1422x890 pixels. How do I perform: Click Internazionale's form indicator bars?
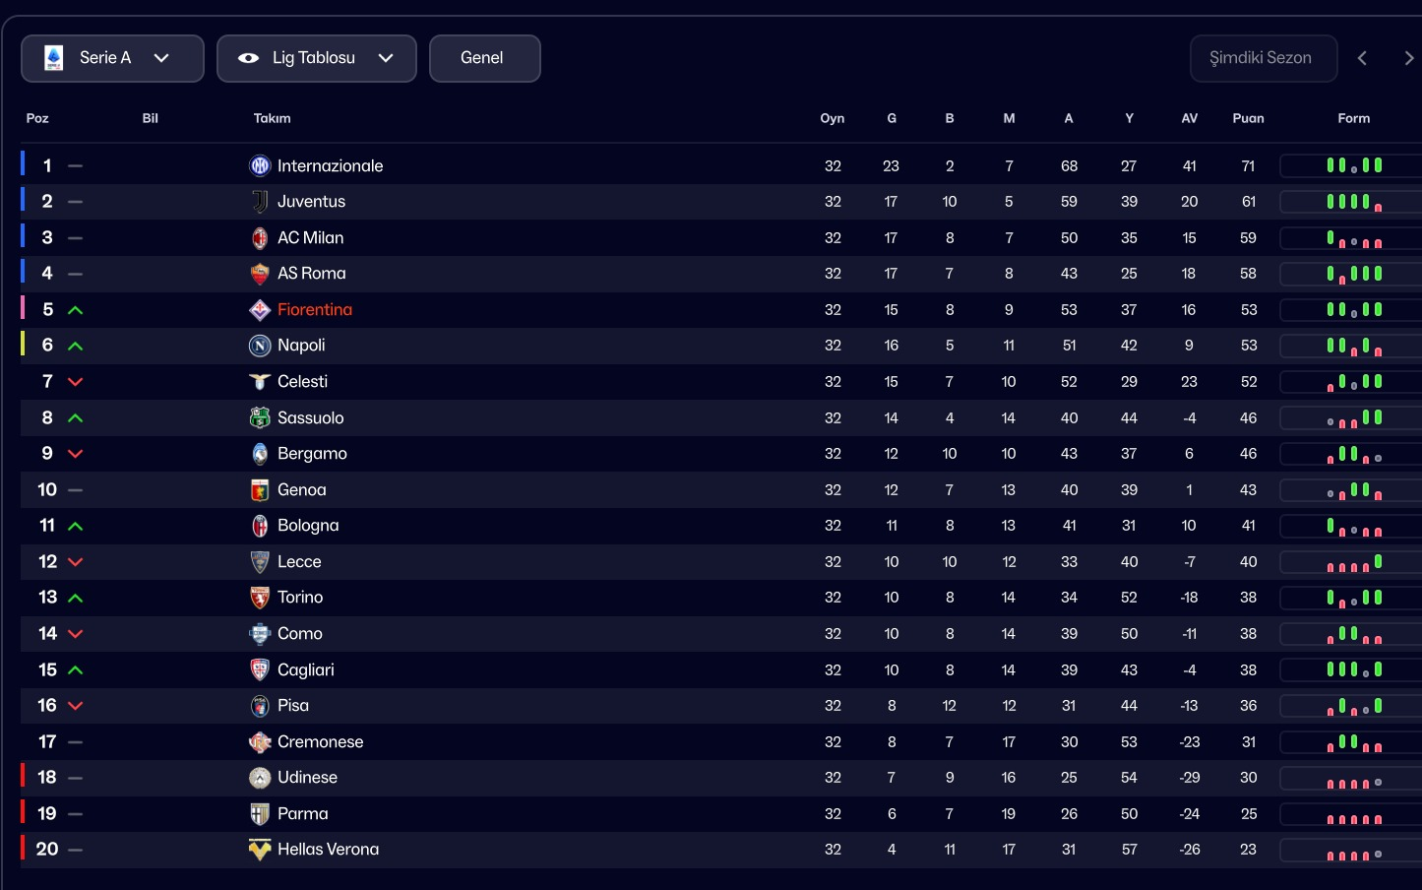[1354, 165]
